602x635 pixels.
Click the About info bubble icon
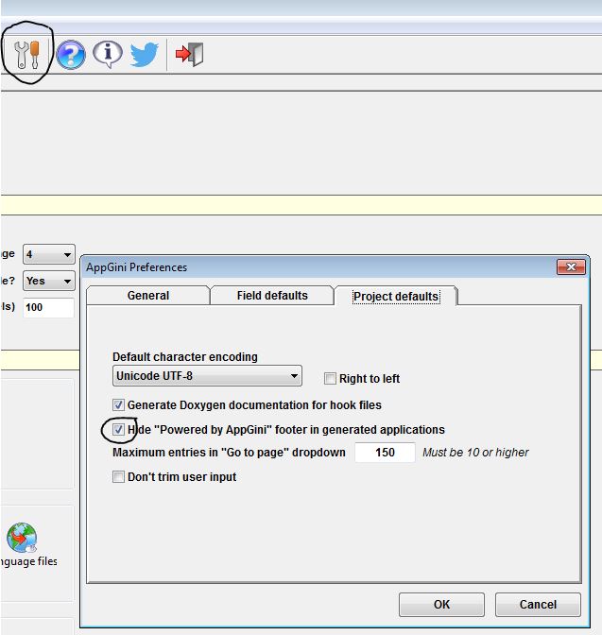point(108,54)
